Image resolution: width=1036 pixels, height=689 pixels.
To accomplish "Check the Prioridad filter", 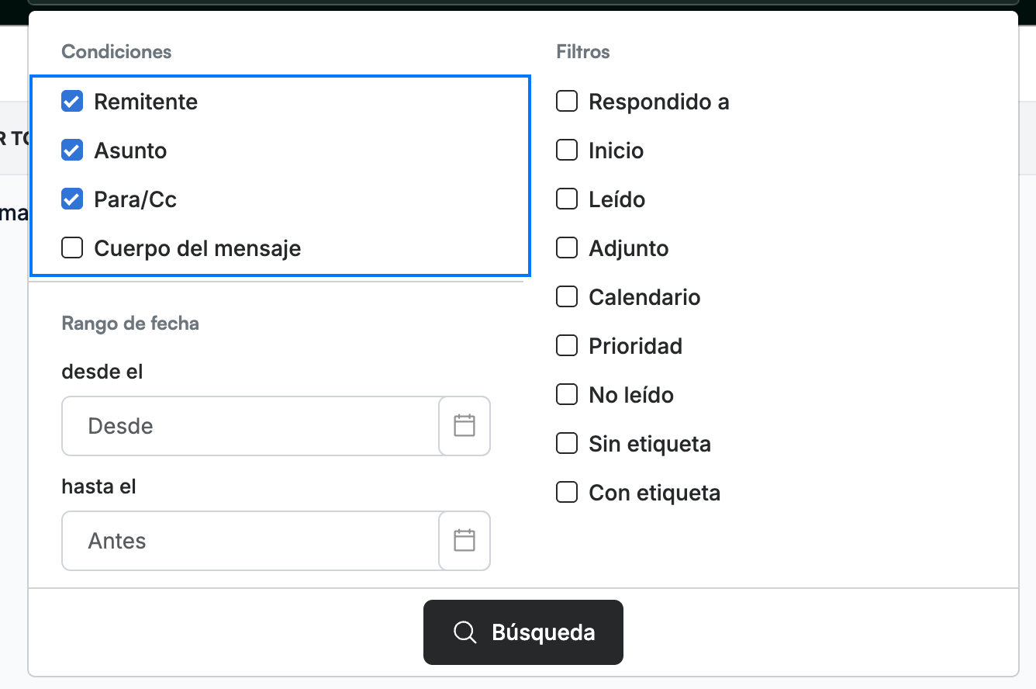I will click(567, 346).
